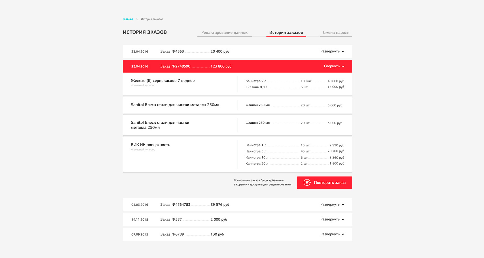This screenshot has height=258, width=484.
Task: Click the Канистра 9 л item
Action: (256, 81)
